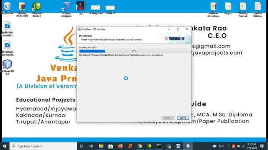The height and width of the screenshot is (150, 268).
Task: Select the second card image file beside Visiting Card
Action: (110, 9)
